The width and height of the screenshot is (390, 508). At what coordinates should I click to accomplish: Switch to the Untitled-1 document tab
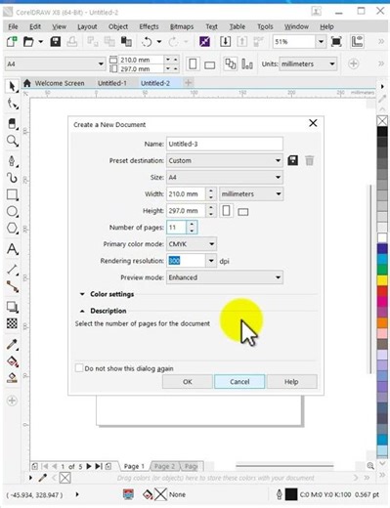coord(112,83)
